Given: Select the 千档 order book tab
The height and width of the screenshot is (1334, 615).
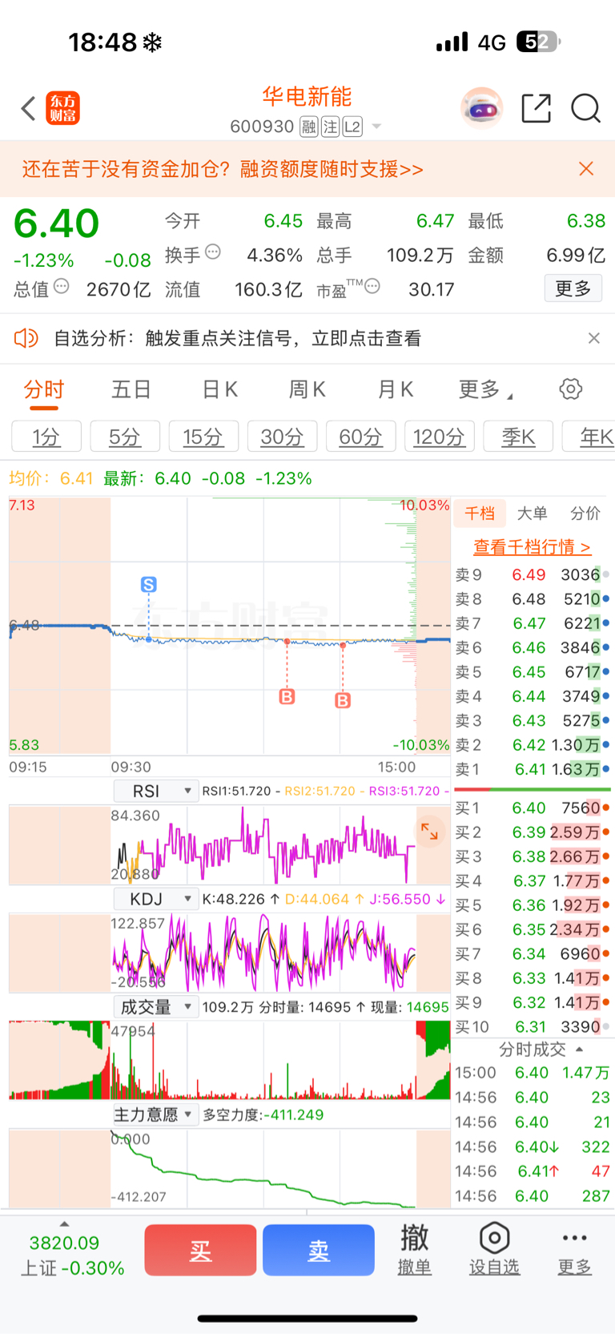Looking at the screenshot, I should pyautogui.click(x=480, y=514).
